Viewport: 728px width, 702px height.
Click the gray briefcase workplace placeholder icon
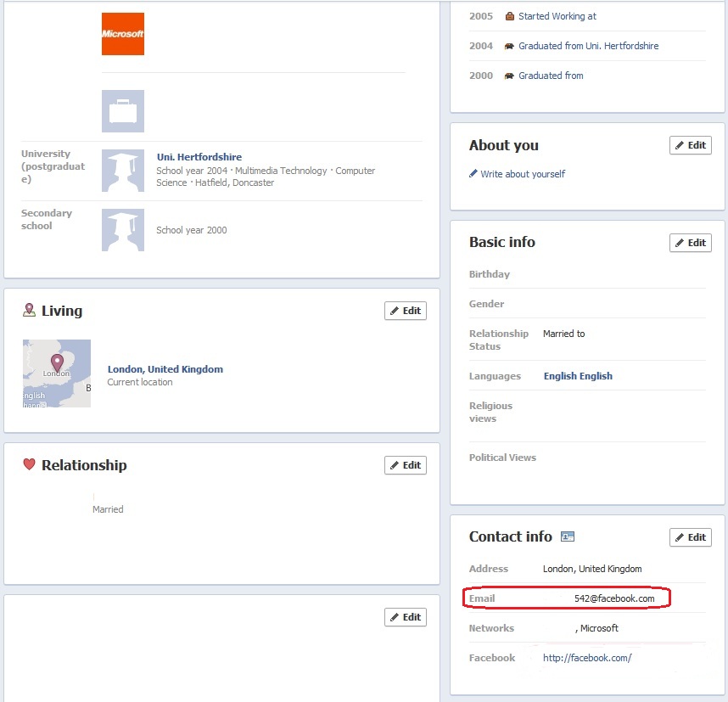[122, 111]
